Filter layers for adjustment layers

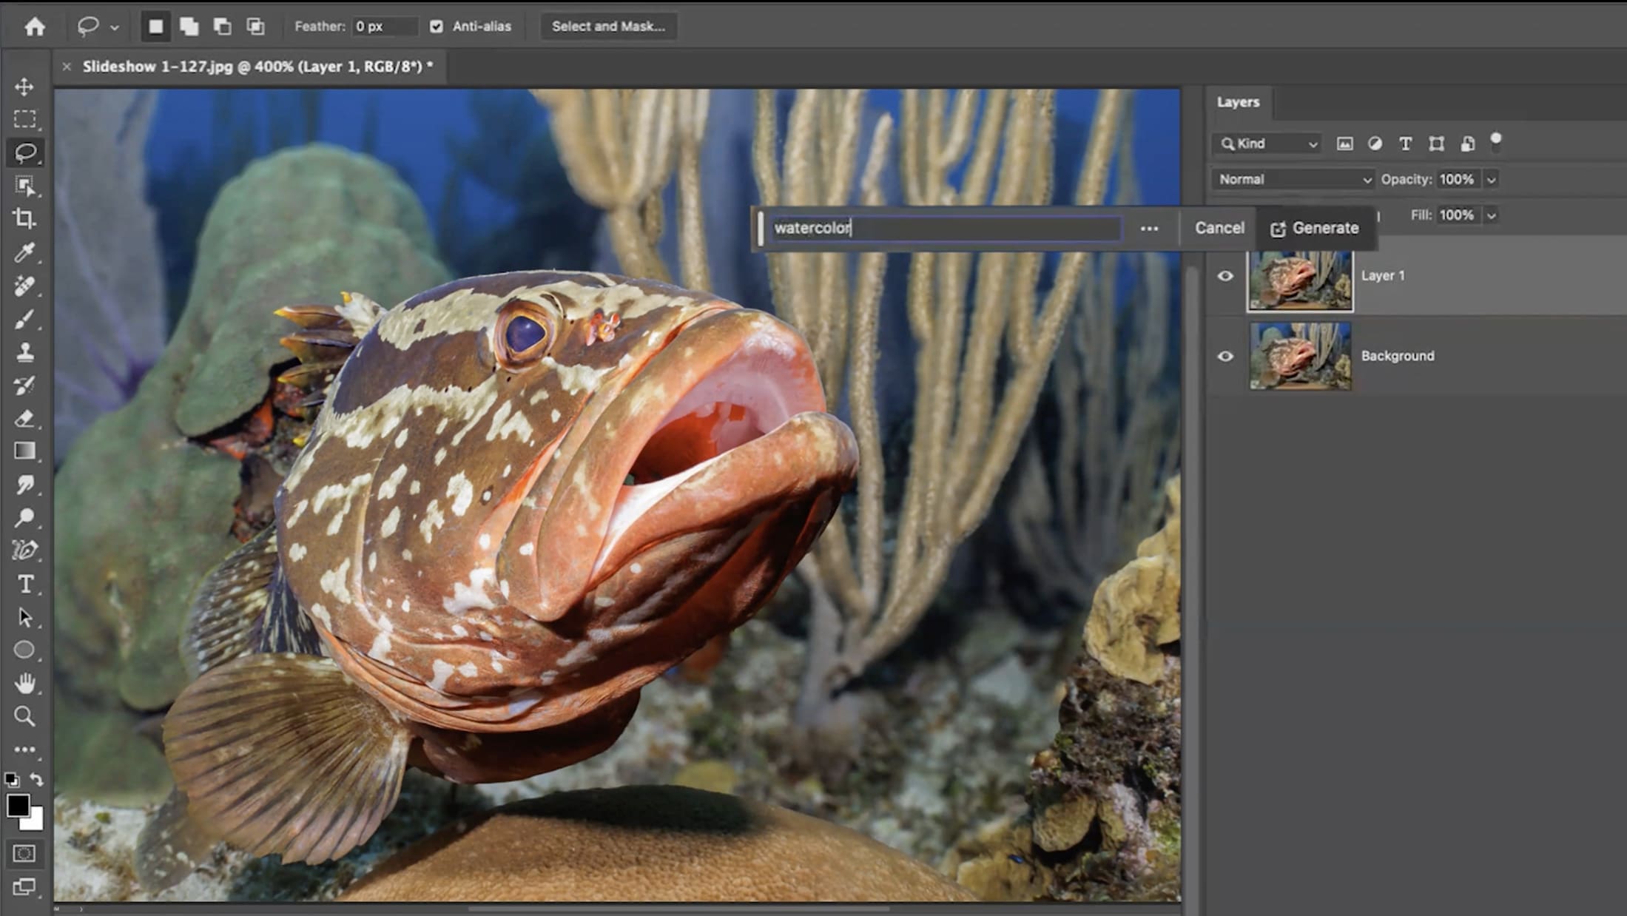click(x=1375, y=144)
